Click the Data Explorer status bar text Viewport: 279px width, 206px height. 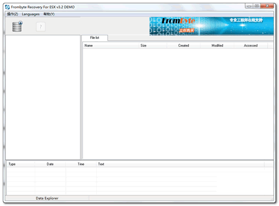click(47, 198)
